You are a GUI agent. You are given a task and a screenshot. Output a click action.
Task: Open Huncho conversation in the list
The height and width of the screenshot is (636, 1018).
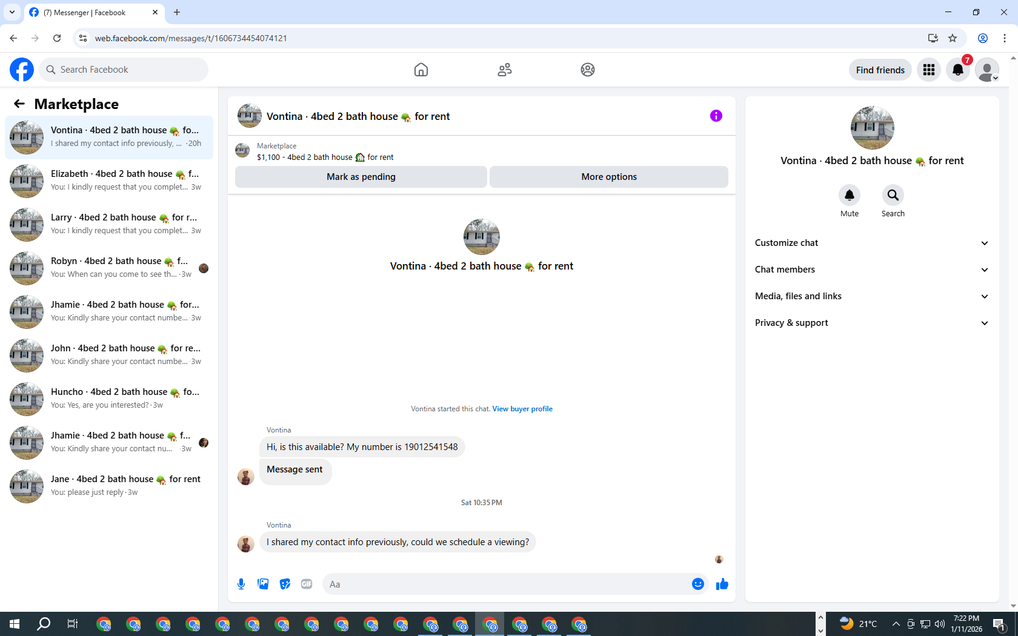click(x=109, y=399)
